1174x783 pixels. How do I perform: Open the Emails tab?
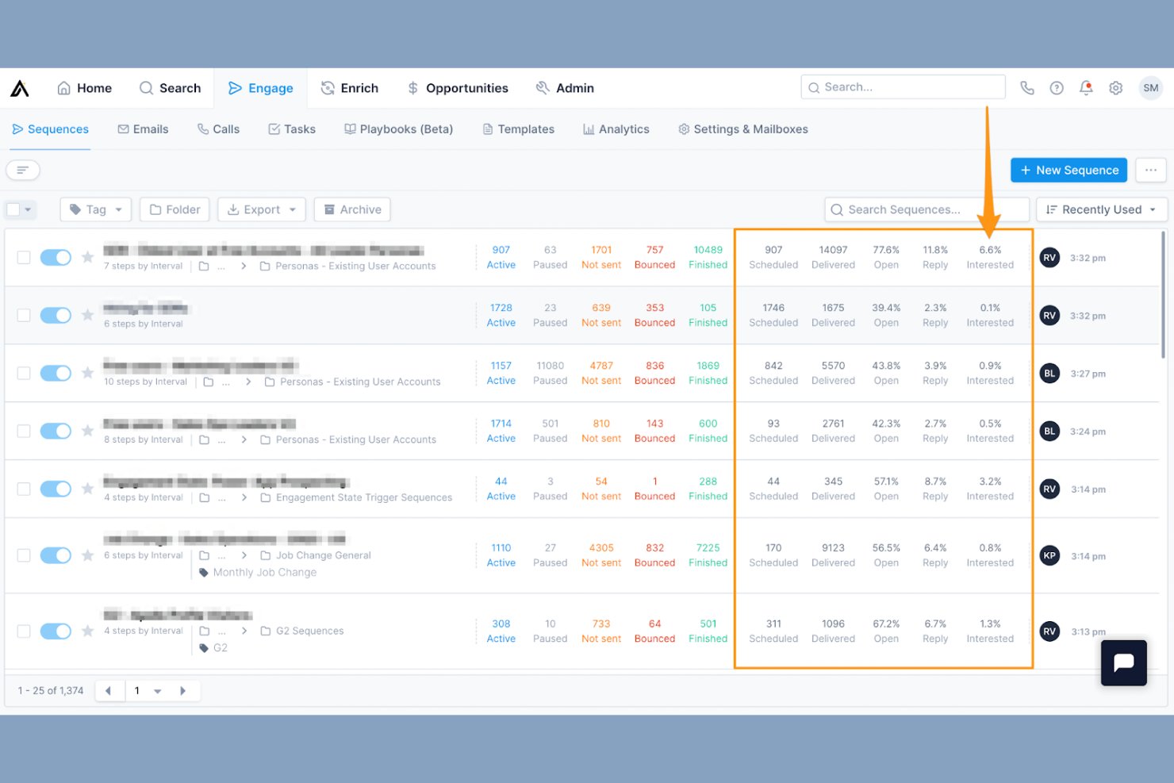tap(143, 129)
